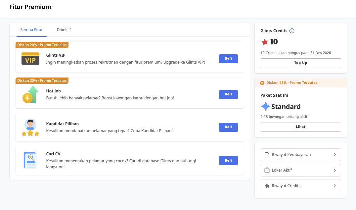This screenshot has height=210, width=356.
Task: Click the Diskon 25% Promo Terbatas banner
Action: pos(301,83)
